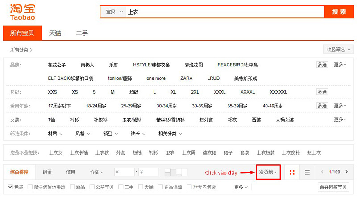Click the minimum price input field
The height and width of the screenshot is (197, 357).
point(124,172)
